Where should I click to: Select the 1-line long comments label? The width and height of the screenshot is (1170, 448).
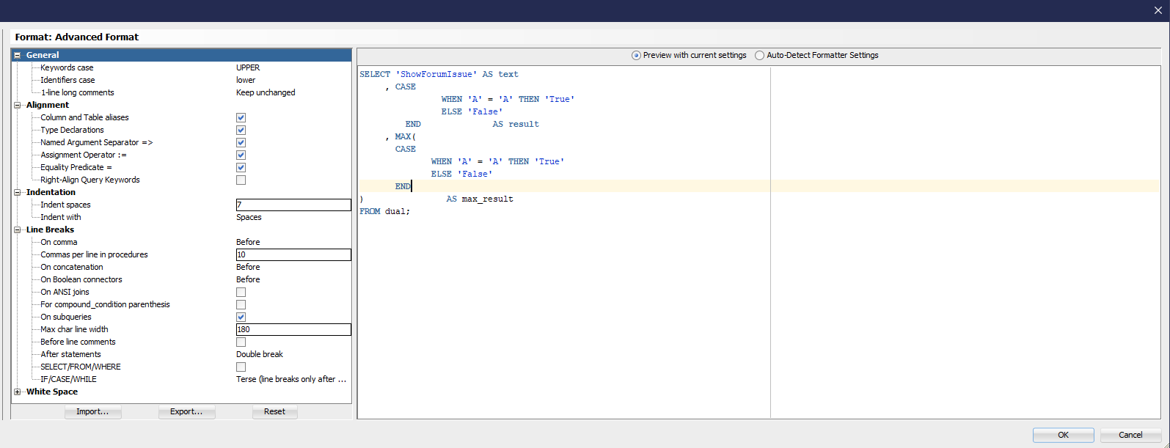(x=77, y=92)
